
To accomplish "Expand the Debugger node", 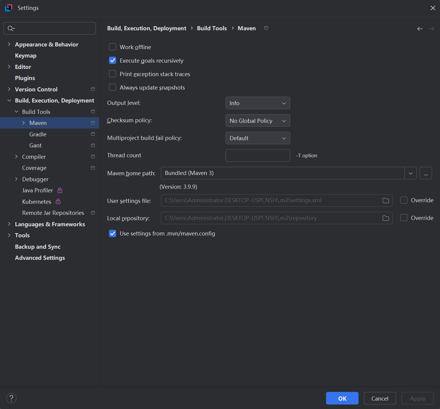I will coord(16,179).
